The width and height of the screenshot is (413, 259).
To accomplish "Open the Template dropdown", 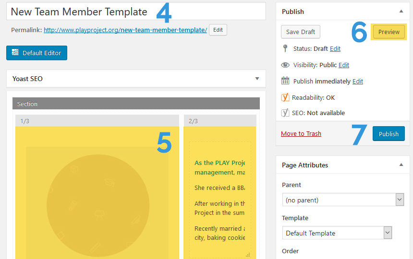I will [x=337, y=233].
